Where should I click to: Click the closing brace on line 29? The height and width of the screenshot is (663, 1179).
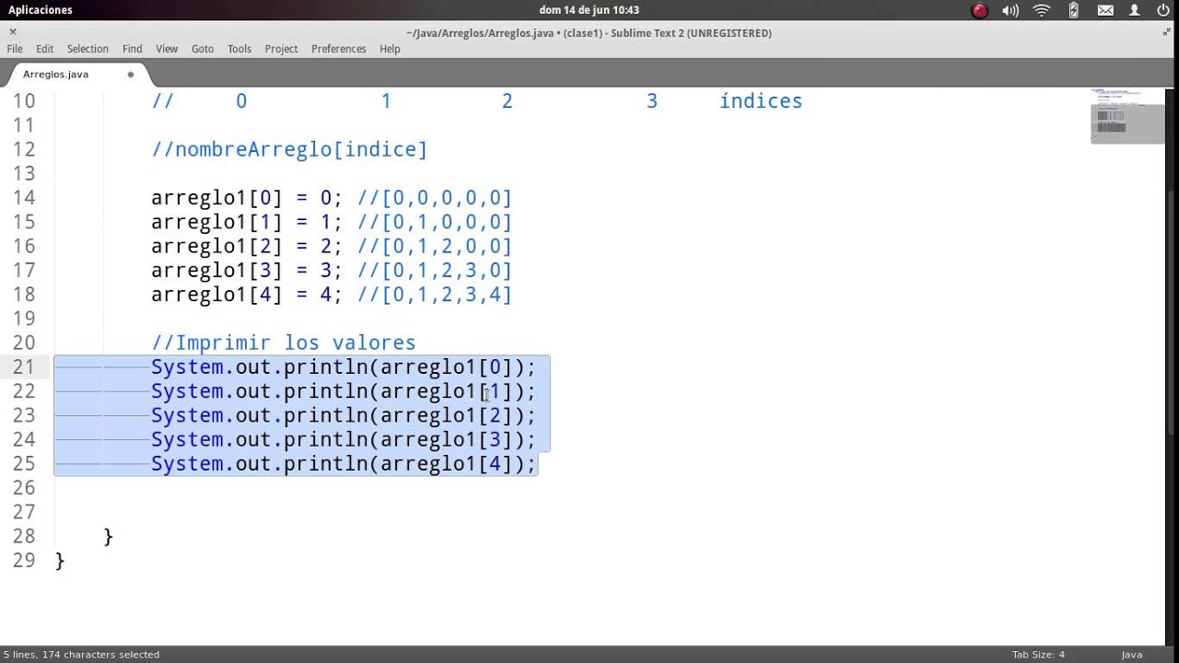(x=60, y=560)
